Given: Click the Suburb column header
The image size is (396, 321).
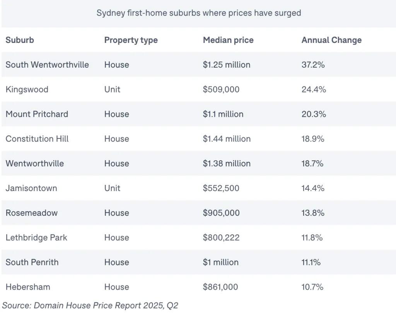Looking at the screenshot, I should 20,40.
